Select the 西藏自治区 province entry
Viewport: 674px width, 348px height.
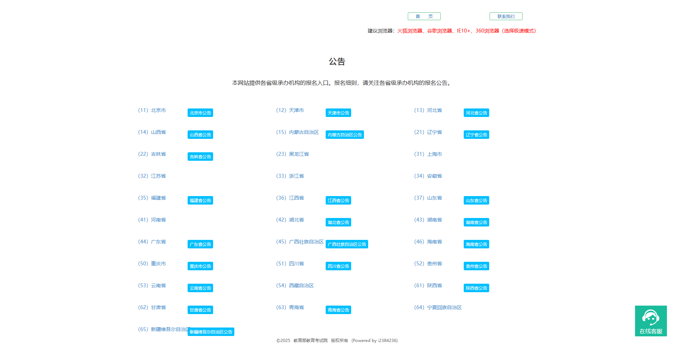tap(301, 285)
